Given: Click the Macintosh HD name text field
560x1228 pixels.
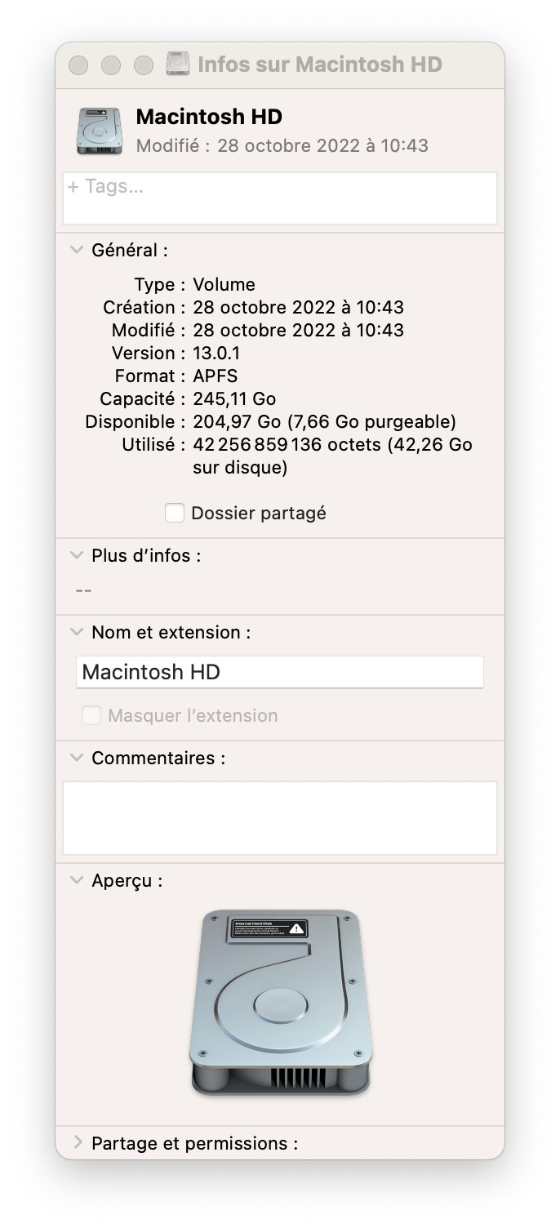Looking at the screenshot, I should pos(280,672).
